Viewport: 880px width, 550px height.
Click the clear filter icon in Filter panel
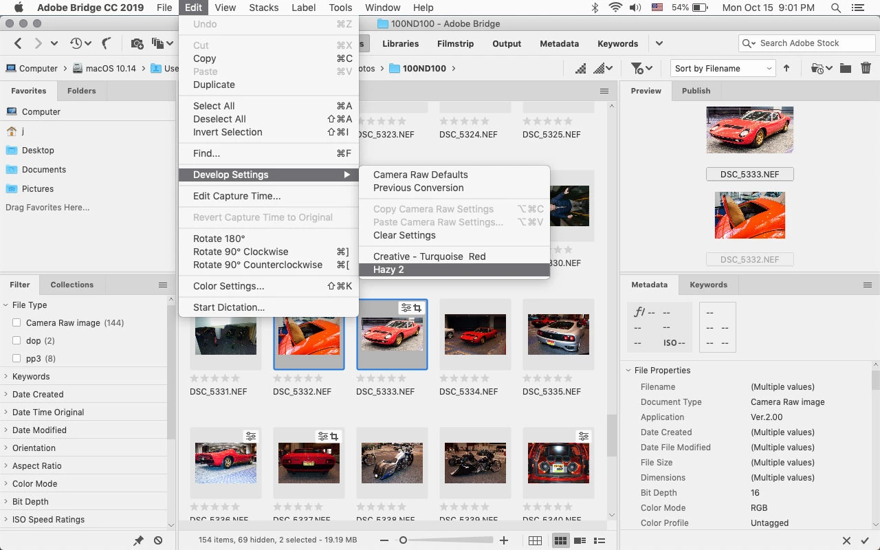click(x=158, y=541)
